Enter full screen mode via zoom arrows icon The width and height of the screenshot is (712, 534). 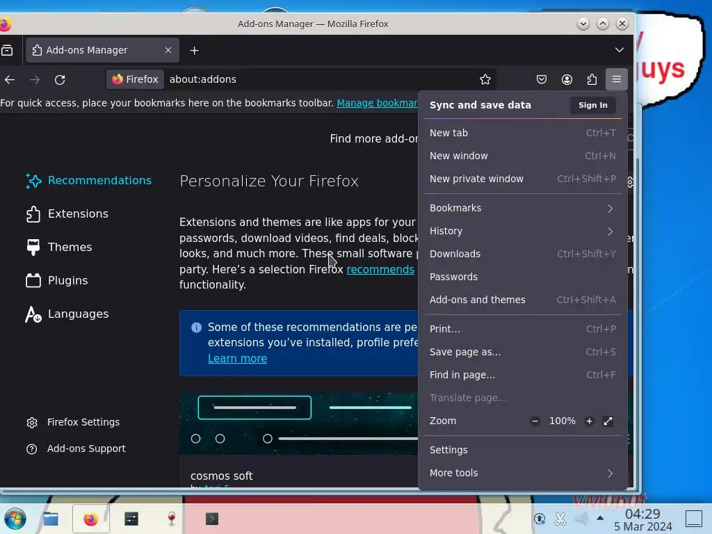coord(608,421)
